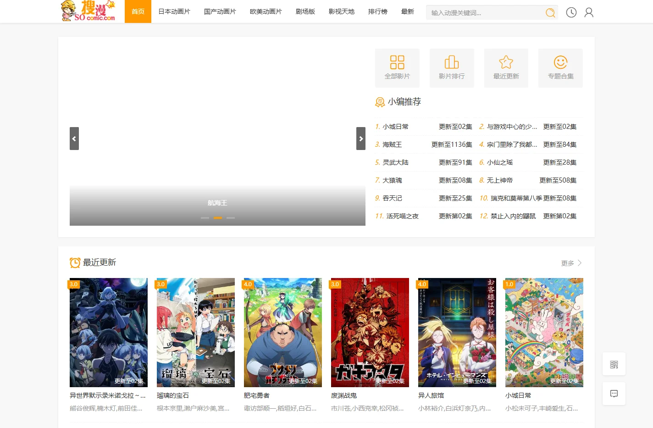Click the title 瑠璃的宝石 under poster
The width and height of the screenshot is (653, 428).
(173, 395)
